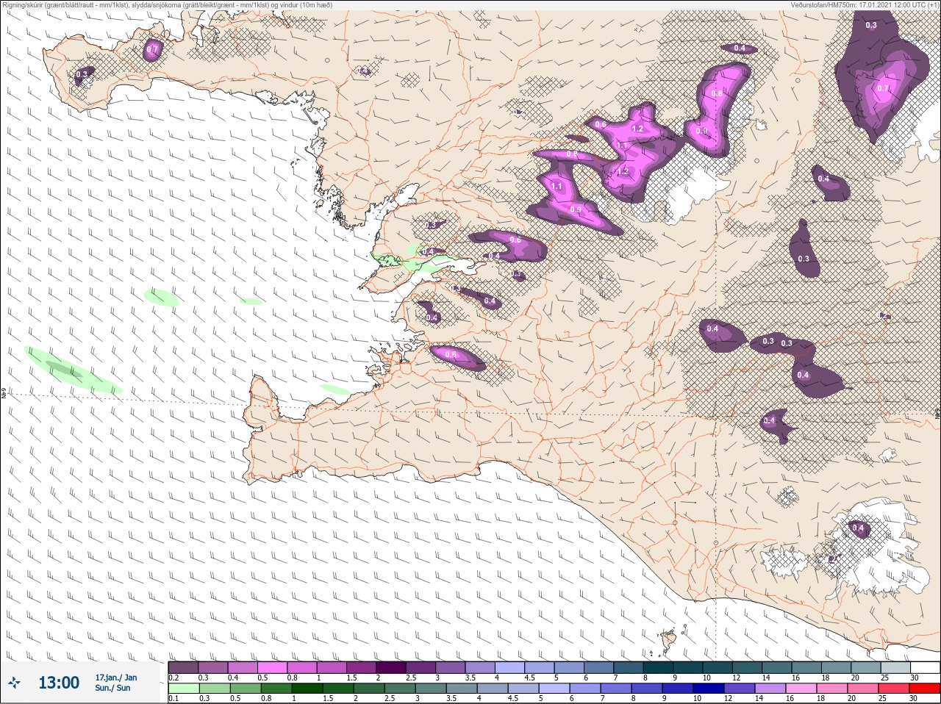Select top legend swatch between 4 and 4.5

[511, 667]
